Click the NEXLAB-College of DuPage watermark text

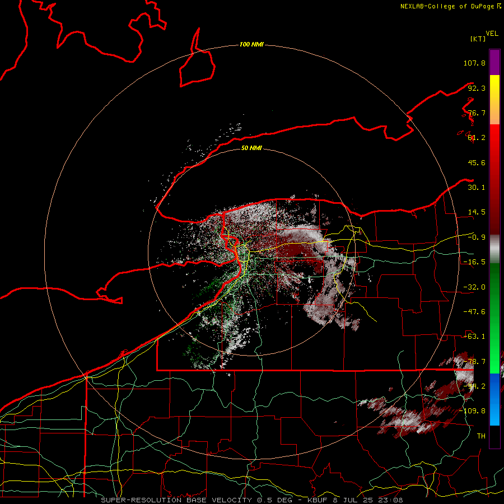click(x=450, y=6)
